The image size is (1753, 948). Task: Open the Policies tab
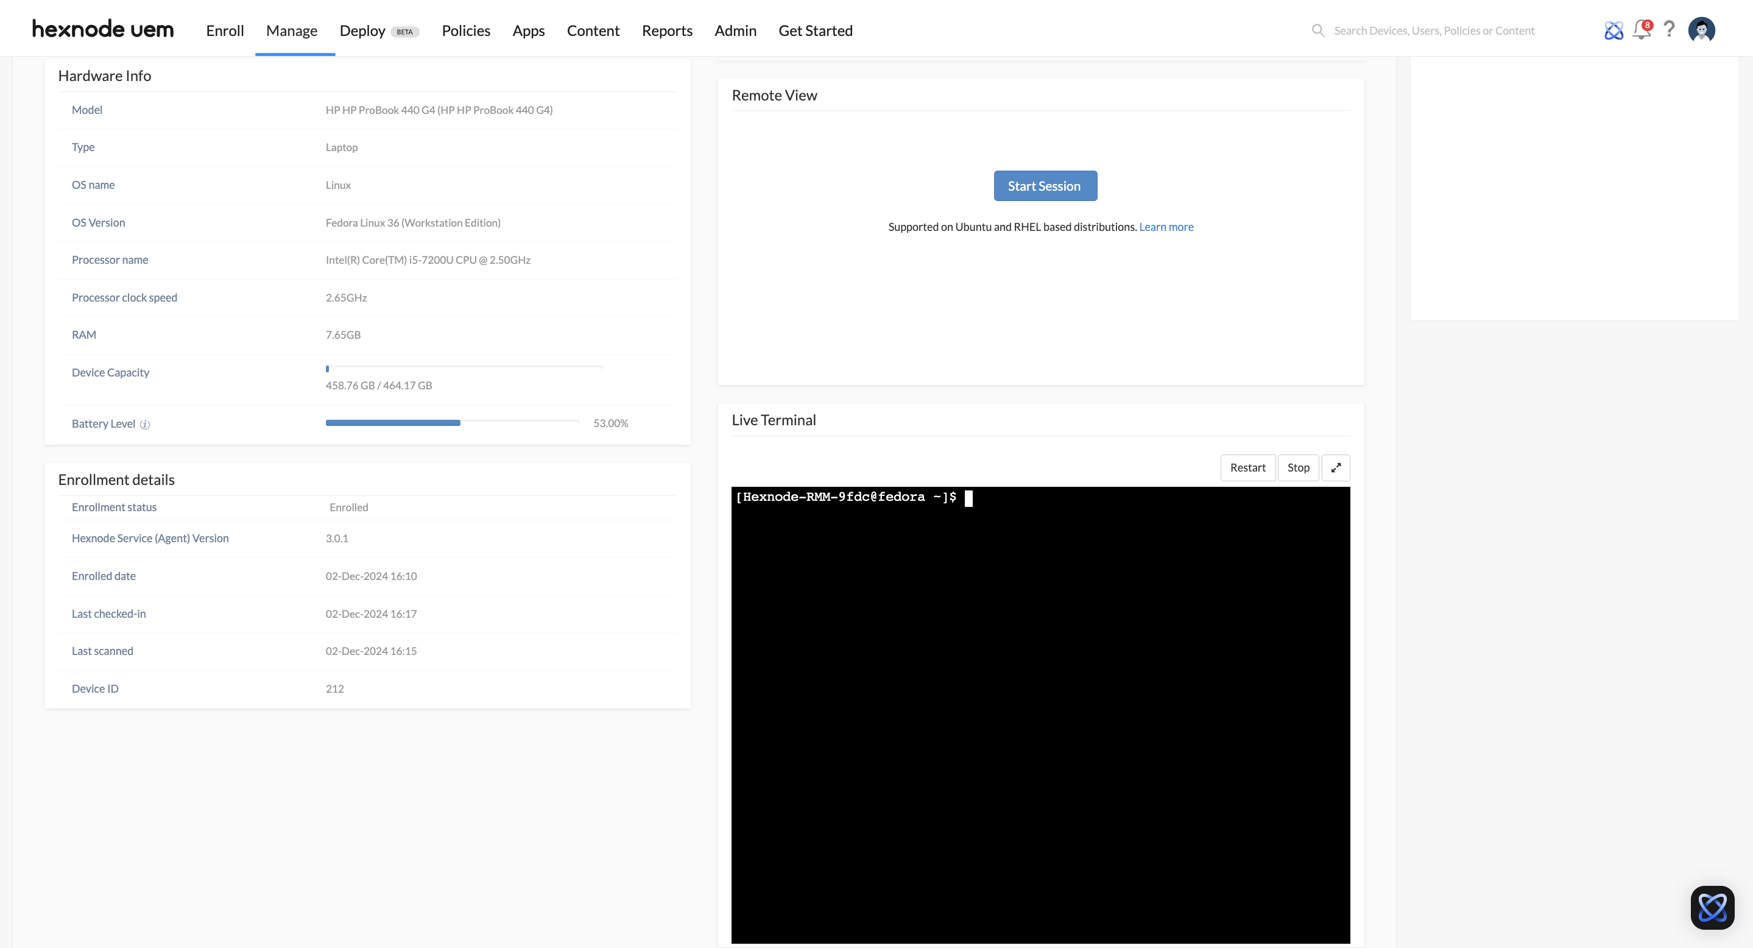coord(465,30)
